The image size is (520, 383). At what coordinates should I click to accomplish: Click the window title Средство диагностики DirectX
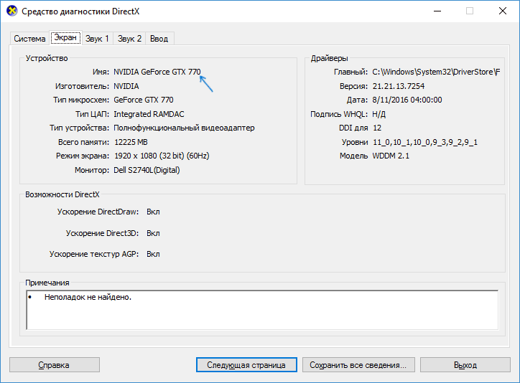(x=80, y=11)
